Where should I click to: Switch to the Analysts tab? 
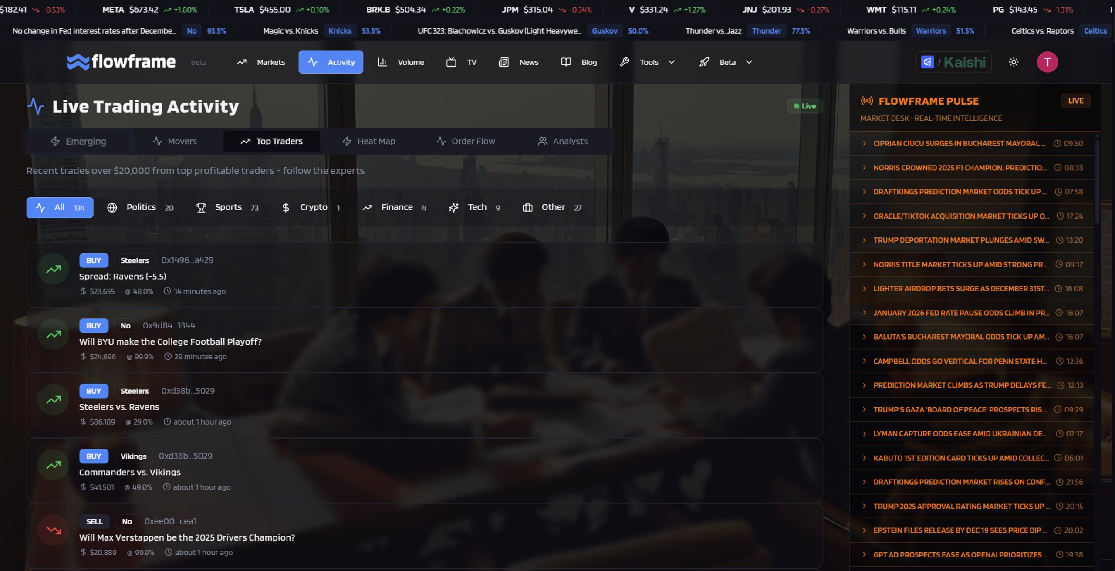tap(563, 141)
